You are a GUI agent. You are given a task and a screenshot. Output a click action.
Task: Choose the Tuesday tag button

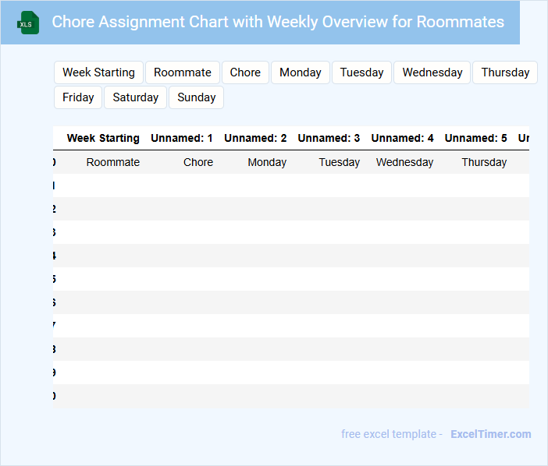point(362,72)
